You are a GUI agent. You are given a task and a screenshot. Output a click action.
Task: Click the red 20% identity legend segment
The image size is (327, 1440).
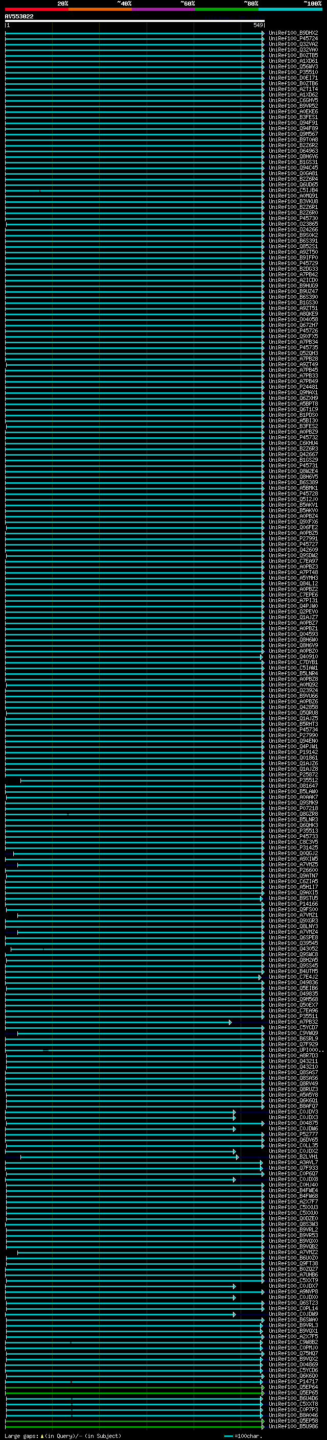[37, 9]
